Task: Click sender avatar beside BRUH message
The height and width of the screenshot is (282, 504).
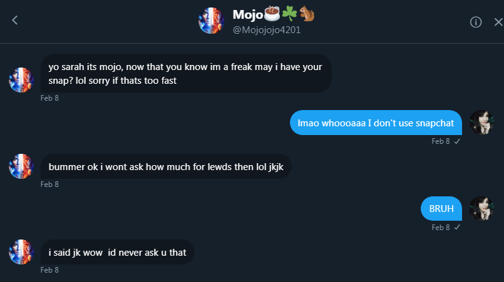Action: (x=481, y=208)
